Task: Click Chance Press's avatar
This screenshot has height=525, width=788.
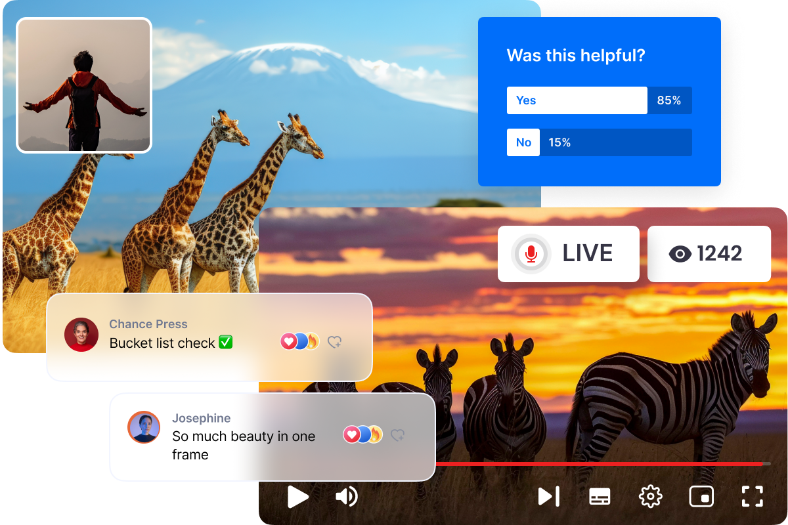Action: (x=81, y=334)
